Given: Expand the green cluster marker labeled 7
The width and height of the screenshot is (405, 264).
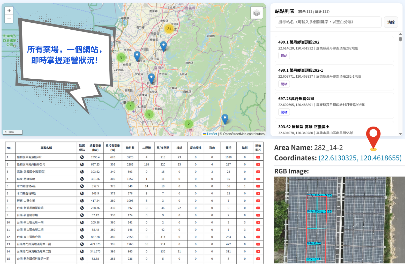Looking at the screenshot, I should point(130,106).
